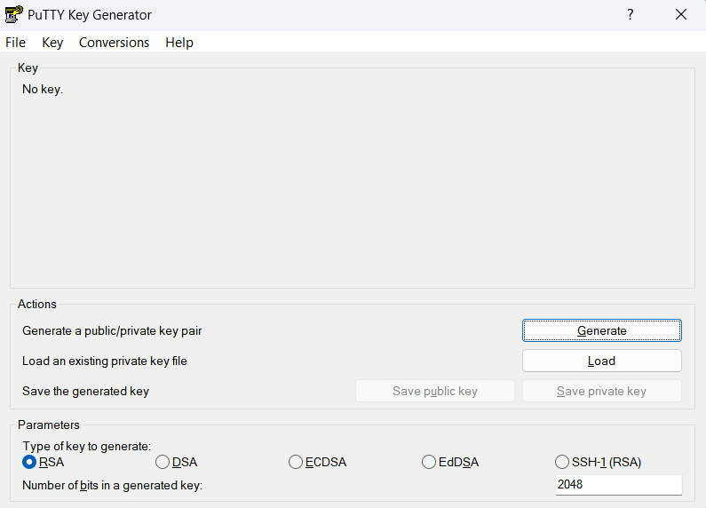The image size is (706, 508).
Task: Open the Conversions menu
Action: coord(114,43)
